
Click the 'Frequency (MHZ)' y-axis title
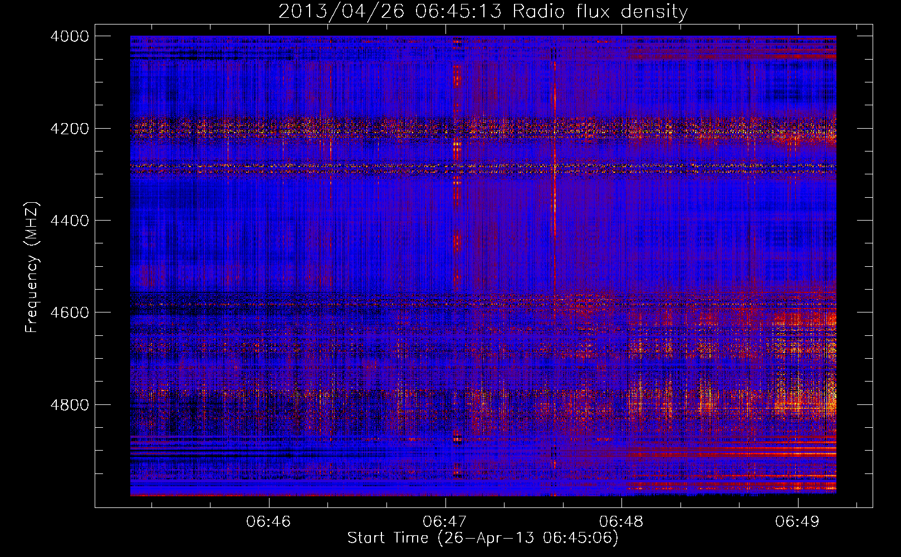(x=32, y=267)
